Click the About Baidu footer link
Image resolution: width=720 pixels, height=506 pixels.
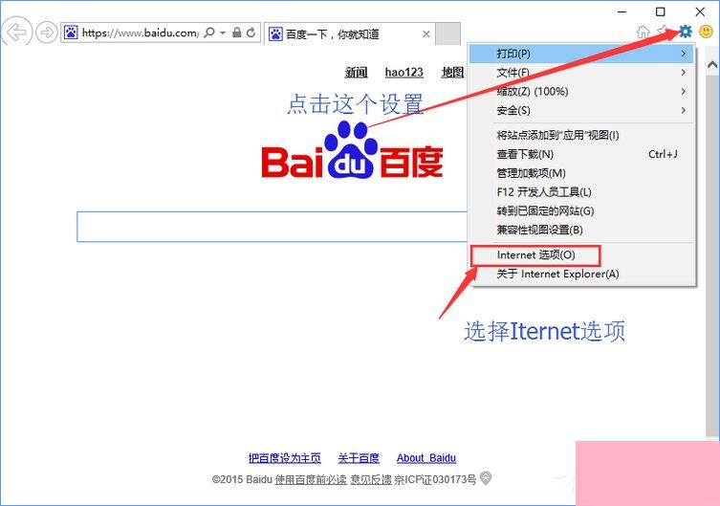point(426,458)
